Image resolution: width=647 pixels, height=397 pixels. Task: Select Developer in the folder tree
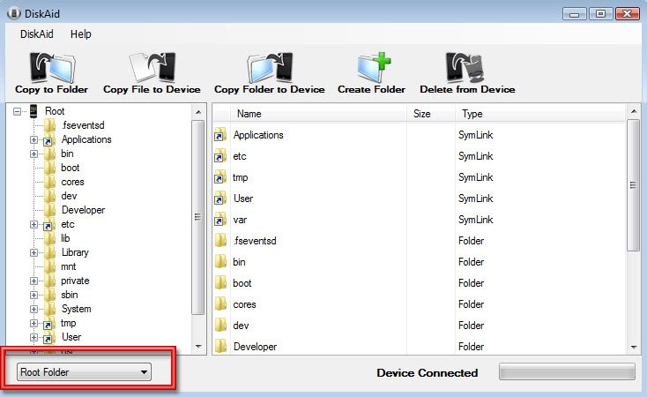click(84, 210)
